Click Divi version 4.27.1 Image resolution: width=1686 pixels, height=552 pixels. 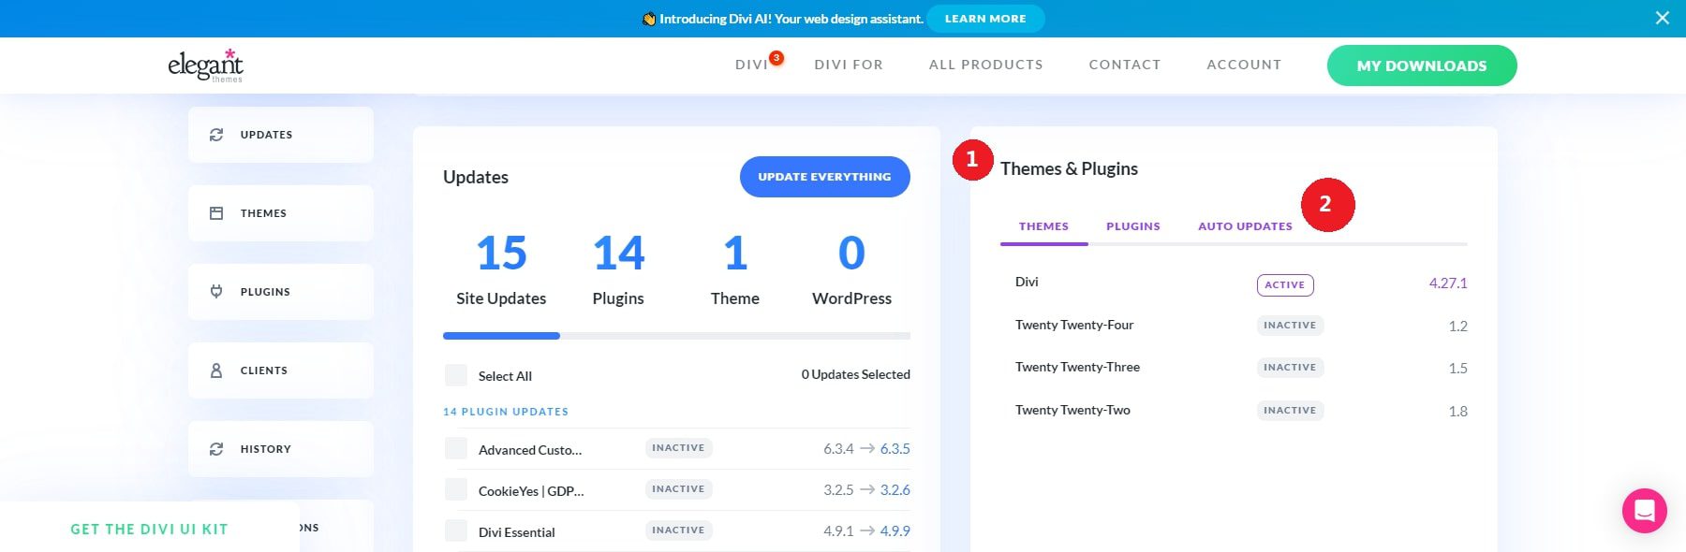[x=1448, y=283]
